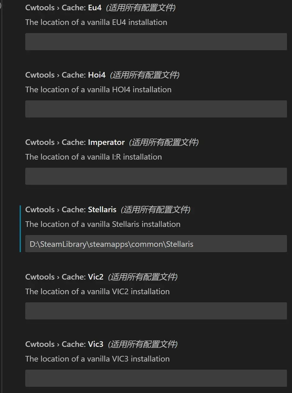The height and width of the screenshot is (393, 292).
Task: Click the "Cwtools › Cache: Imperator" setting heading
Action: click(75, 142)
